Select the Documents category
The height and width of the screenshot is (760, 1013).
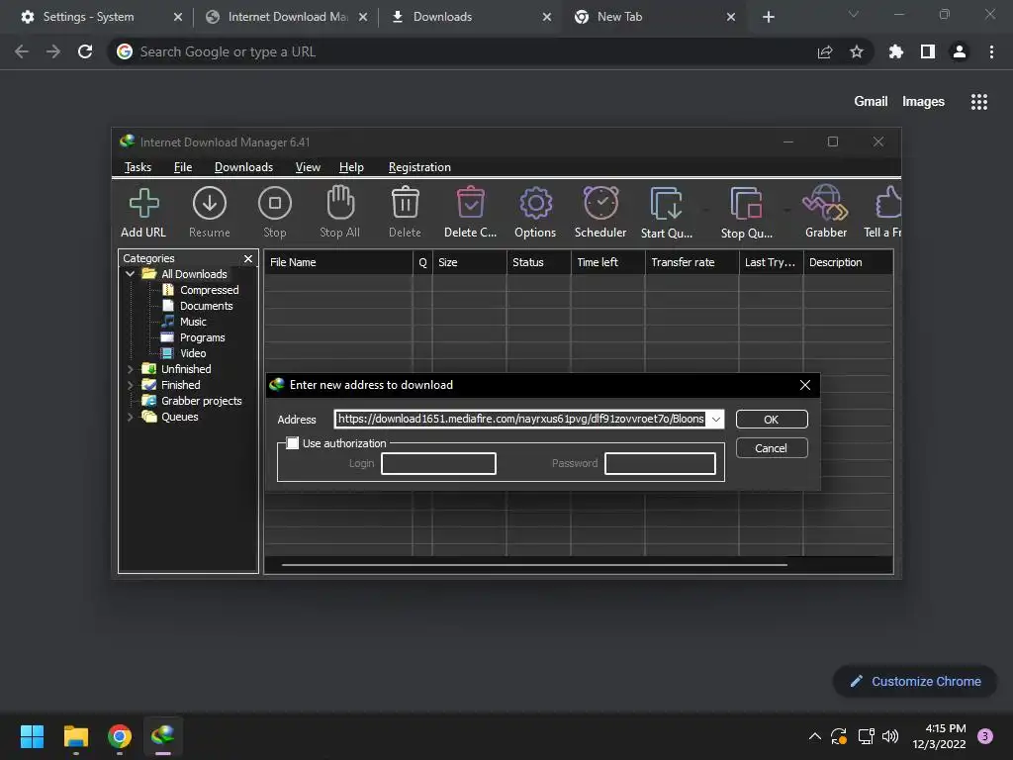tap(206, 306)
